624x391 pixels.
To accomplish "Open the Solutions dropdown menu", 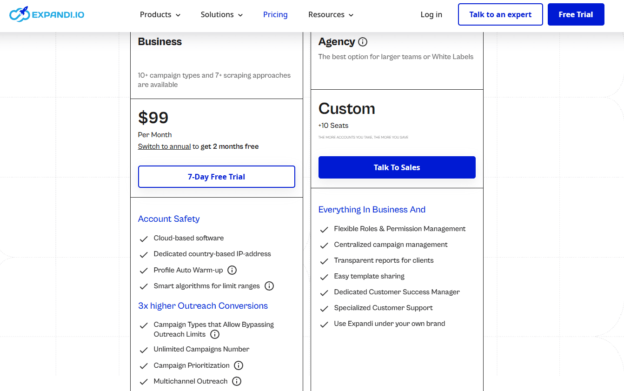I will (222, 15).
